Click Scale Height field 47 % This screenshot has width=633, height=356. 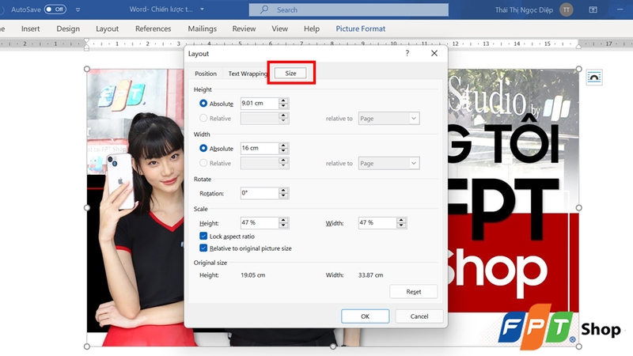(260, 223)
